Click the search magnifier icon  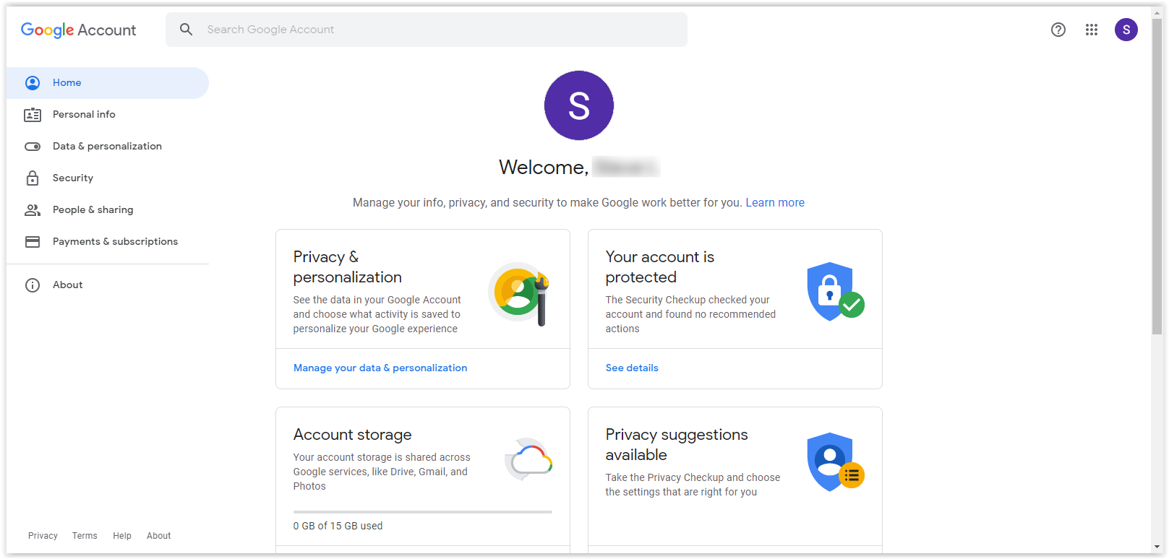[187, 30]
